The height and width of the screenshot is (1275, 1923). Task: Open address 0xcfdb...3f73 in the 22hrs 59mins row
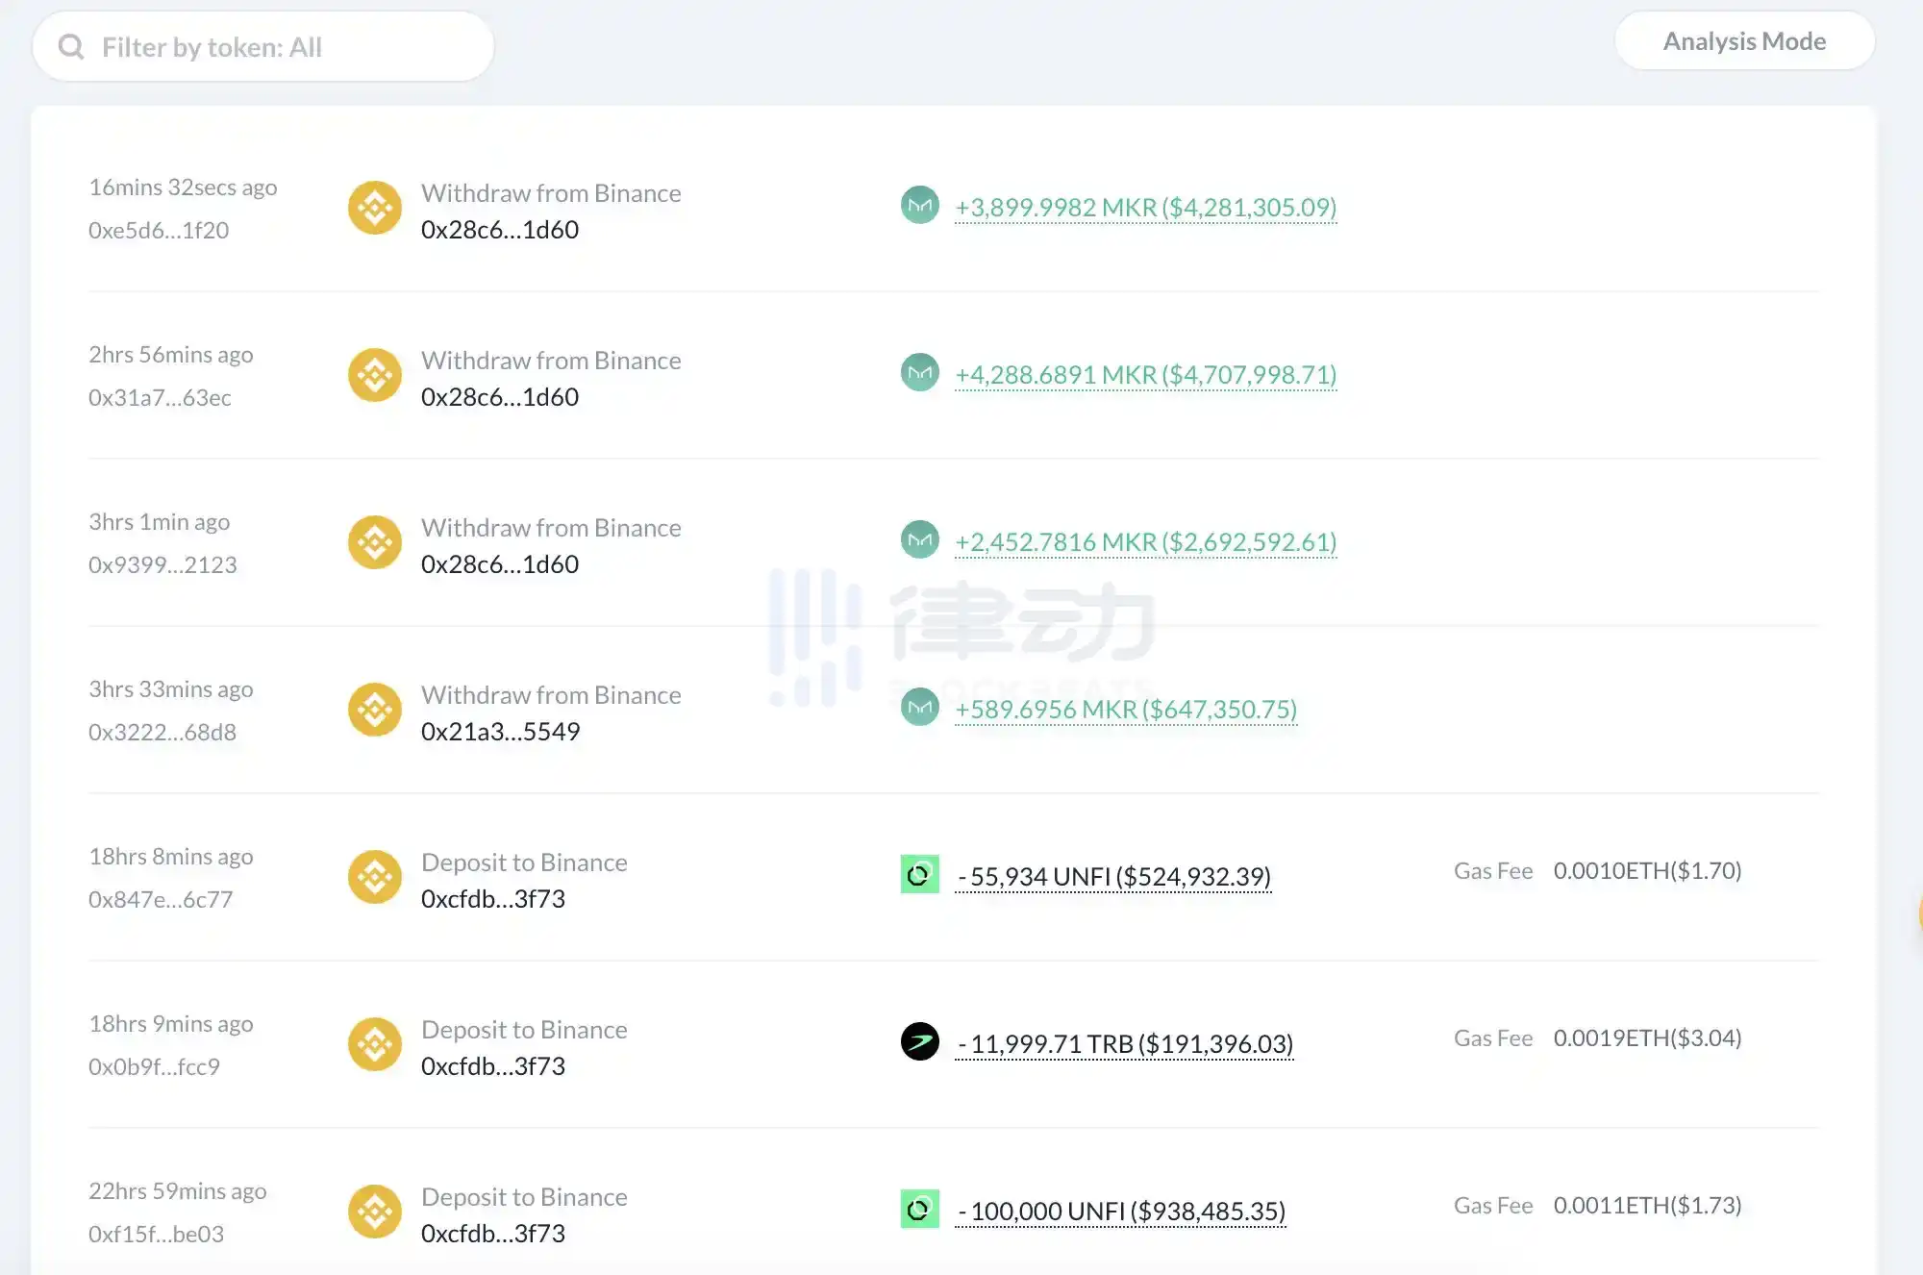(492, 1234)
